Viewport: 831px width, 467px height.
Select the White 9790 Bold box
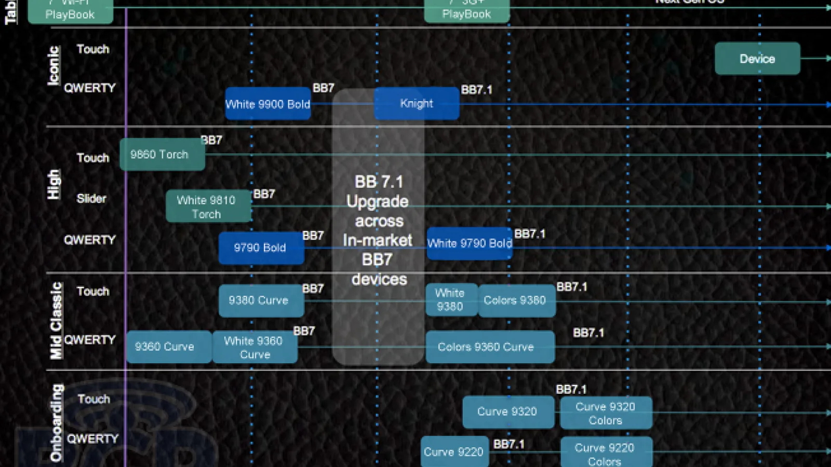click(470, 243)
